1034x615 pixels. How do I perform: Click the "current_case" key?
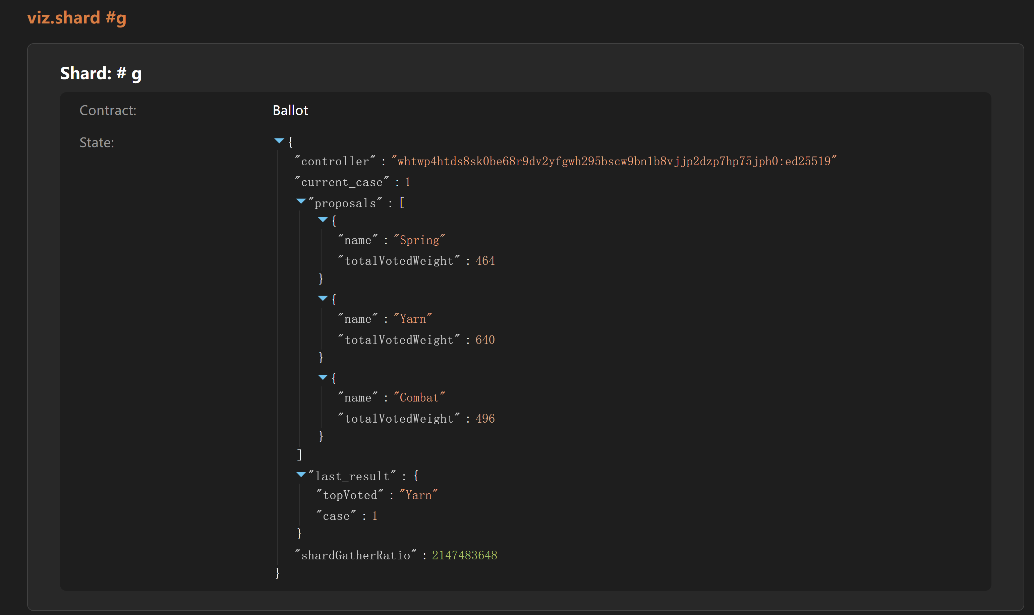click(x=342, y=182)
